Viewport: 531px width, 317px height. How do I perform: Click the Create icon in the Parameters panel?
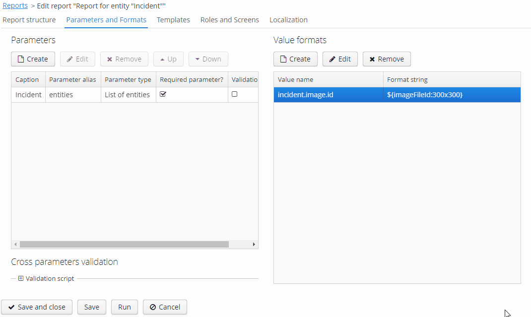(x=21, y=59)
